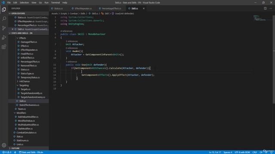Image resolution: width=275 pixels, height=154 pixels.
Task: Open InflictEffect.cs in the explorer
Action: [x=27, y=58]
